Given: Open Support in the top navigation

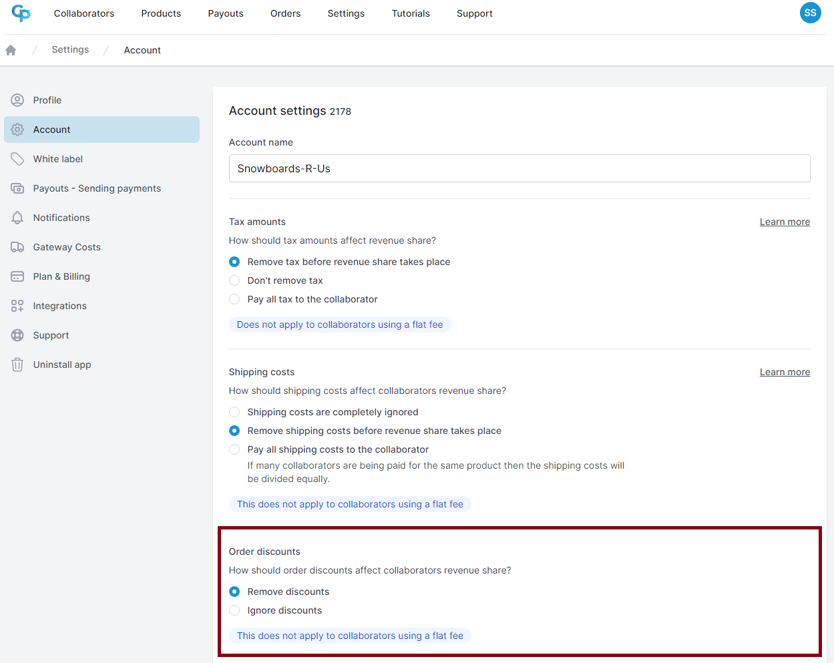Looking at the screenshot, I should click(x=475, y=13).
